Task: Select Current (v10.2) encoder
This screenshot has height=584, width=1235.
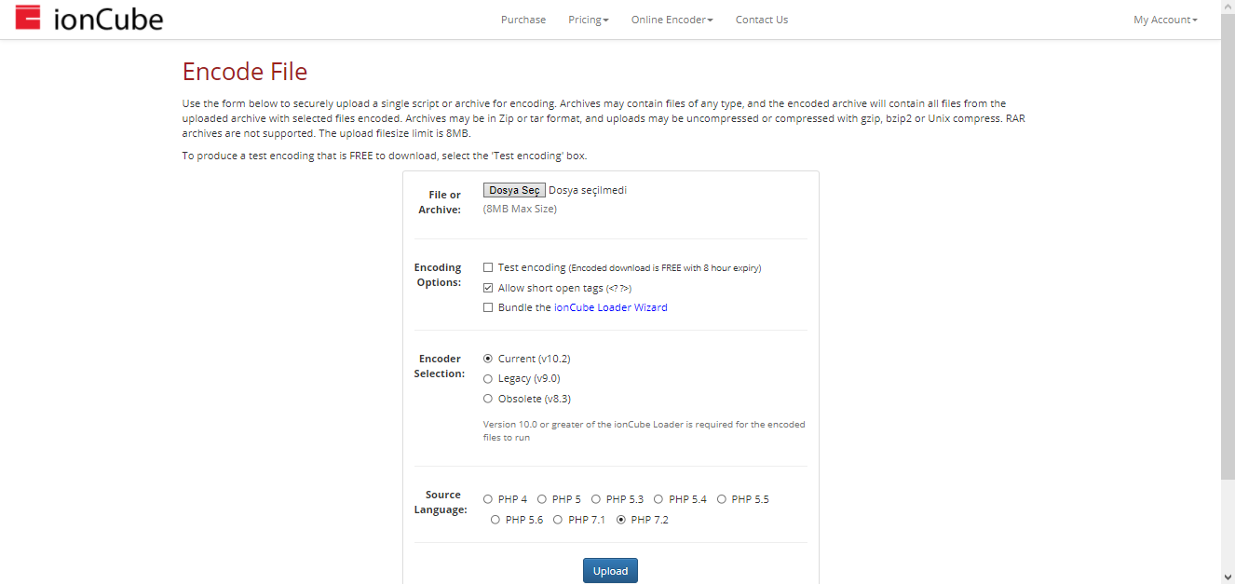Action: (488, 359)
